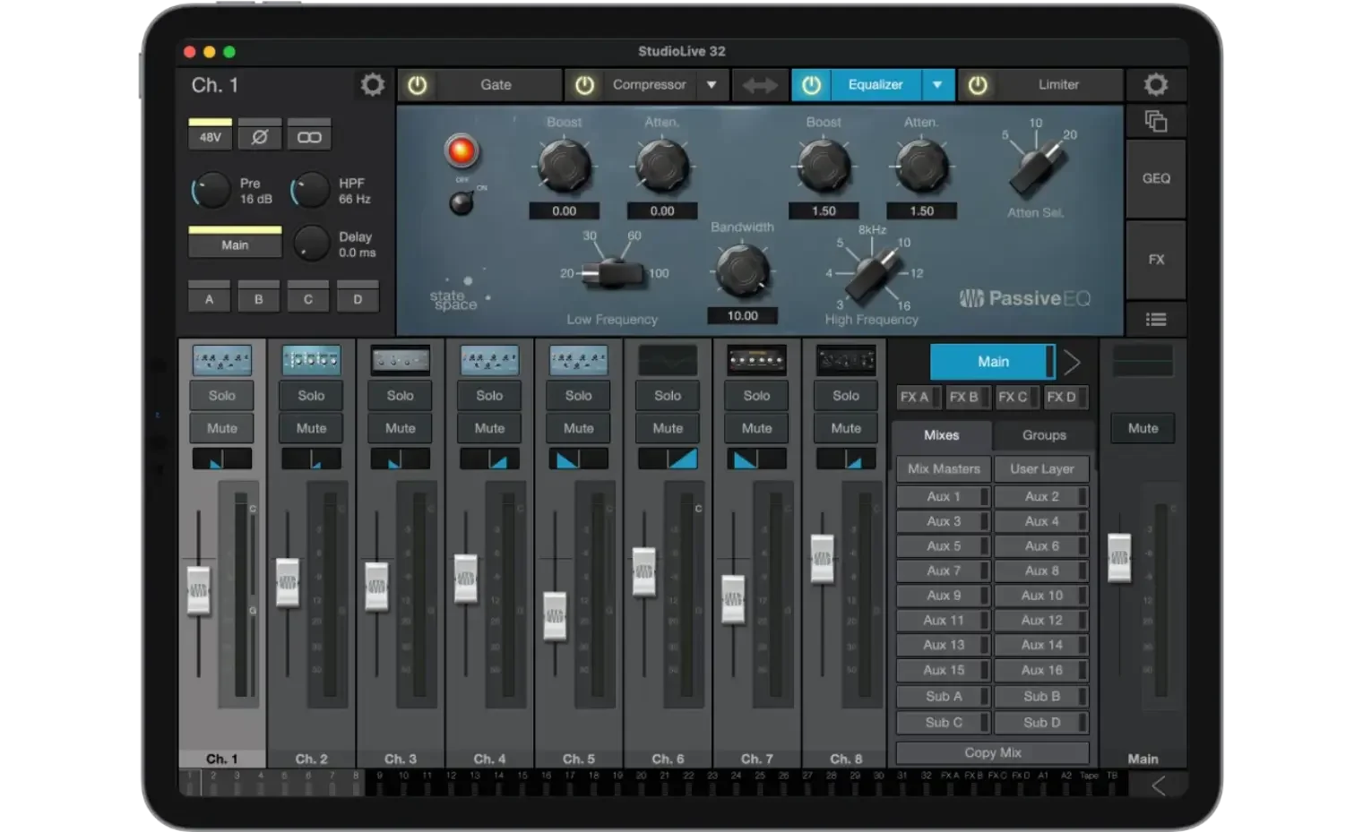Click the HPF knob
This screenshot has width=1363, height=832.
tap(309, 191)
